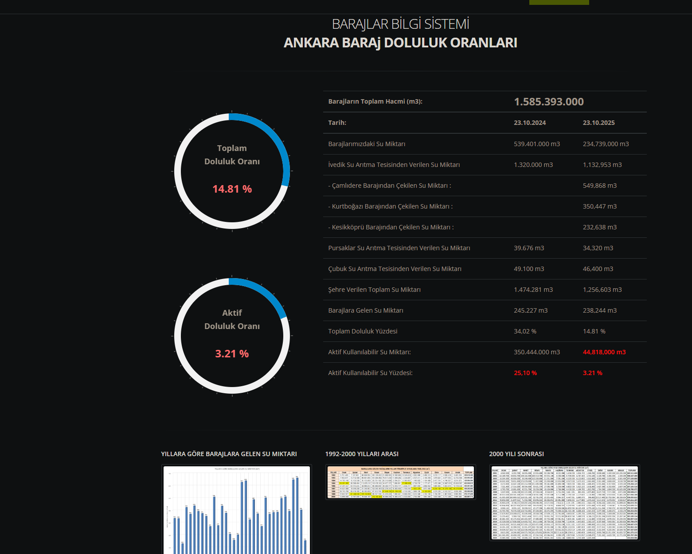Open the yearly incoming water bar chart thumbnail

[x=236, y=509]
